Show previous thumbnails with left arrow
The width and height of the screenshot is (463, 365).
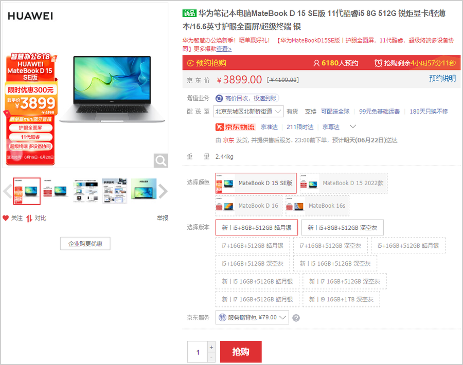7,191
